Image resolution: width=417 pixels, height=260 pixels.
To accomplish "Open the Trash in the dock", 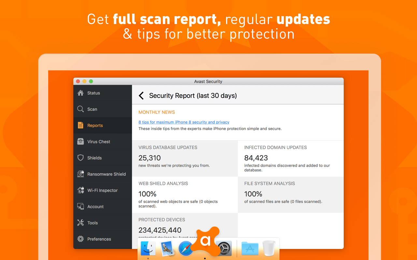I will (269, 249).
